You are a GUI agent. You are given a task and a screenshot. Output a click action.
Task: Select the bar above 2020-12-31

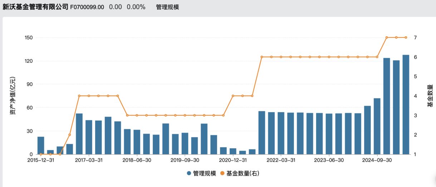pyautogui.click(x=233, y=151)
